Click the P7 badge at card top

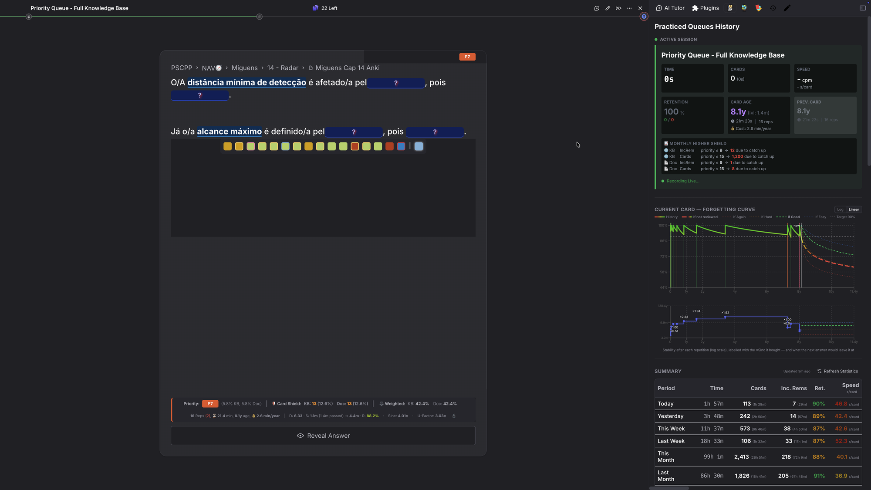point(467,57)
